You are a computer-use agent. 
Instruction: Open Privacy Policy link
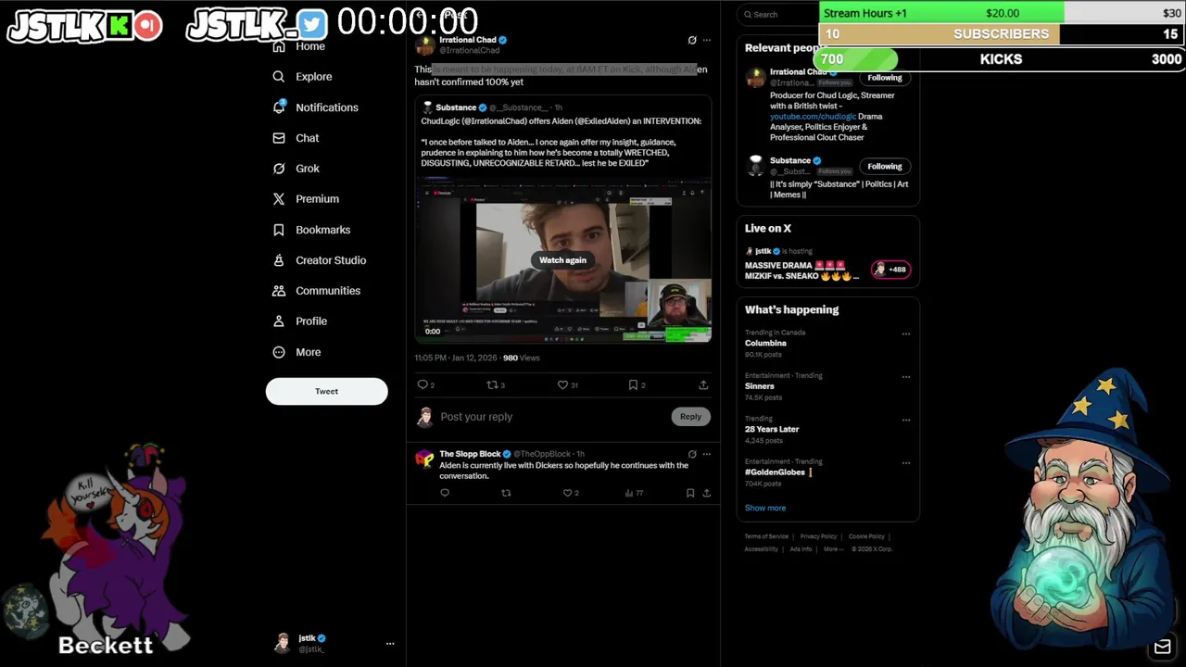click(x=818, y=536)
